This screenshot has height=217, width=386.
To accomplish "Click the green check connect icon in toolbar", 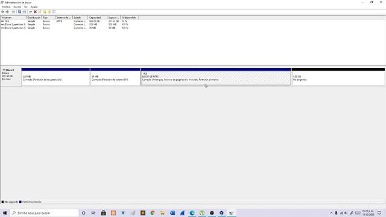I will pyautogui.click(x=31, y=12).
